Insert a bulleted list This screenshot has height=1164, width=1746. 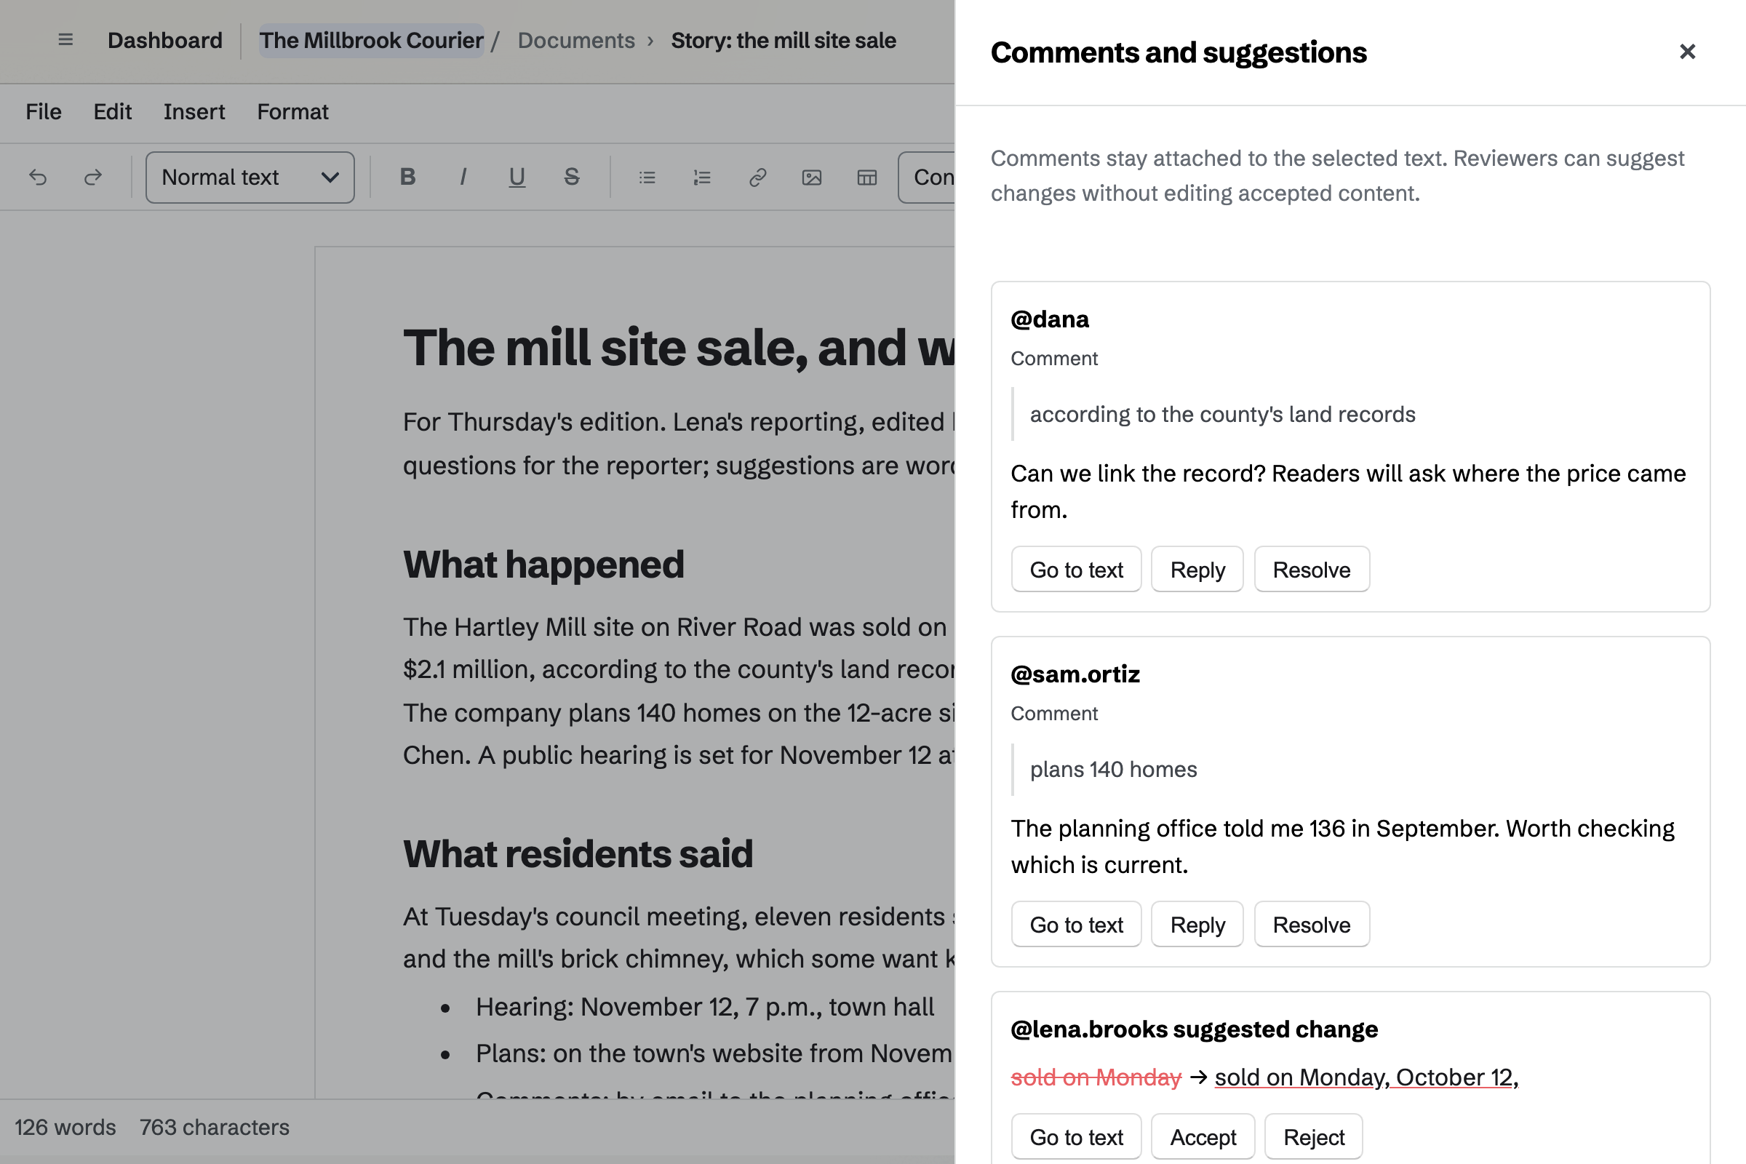[x=647, y=178]
